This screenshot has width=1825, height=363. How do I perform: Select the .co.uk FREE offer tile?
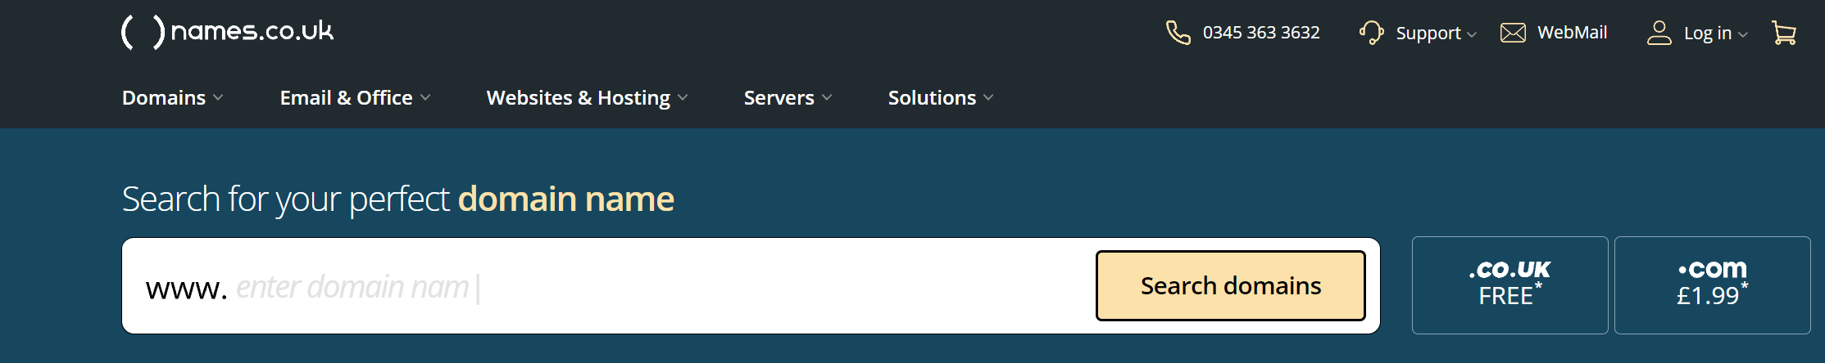click(1509, 285)
